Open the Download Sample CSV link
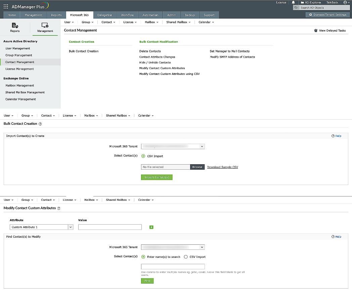The width and height of the screenshot is (352, 294). click(x=222, y=167)
